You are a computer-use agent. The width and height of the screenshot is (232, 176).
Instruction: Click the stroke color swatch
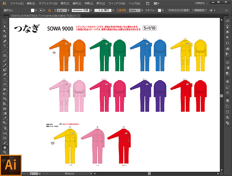pos(41,11)
